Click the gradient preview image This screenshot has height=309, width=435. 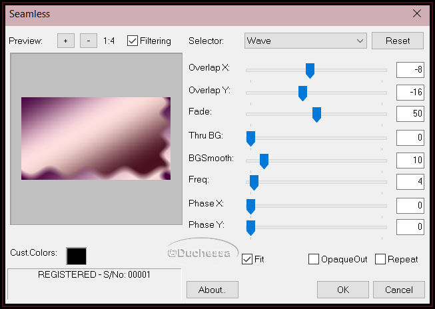click(96, 139)
